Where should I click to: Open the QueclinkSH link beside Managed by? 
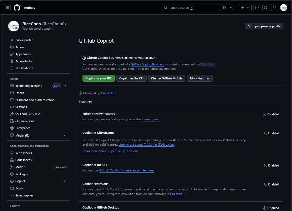coord(109,93)
